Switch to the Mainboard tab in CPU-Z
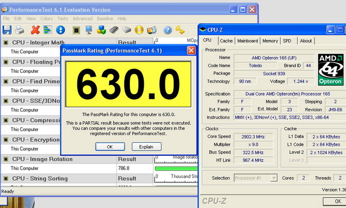346x208 pixels. pos(248,41)
